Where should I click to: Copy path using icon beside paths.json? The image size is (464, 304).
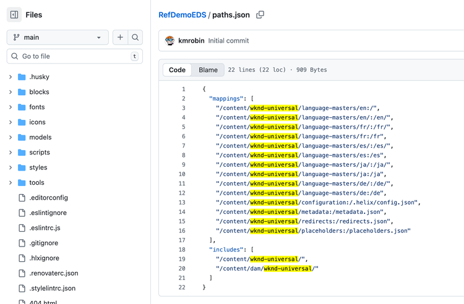coord(260,15)
